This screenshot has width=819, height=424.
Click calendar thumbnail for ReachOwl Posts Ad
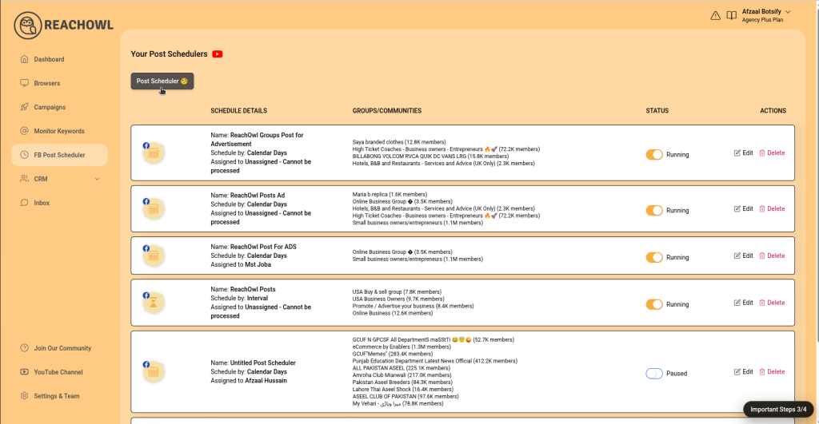point(154,209)
